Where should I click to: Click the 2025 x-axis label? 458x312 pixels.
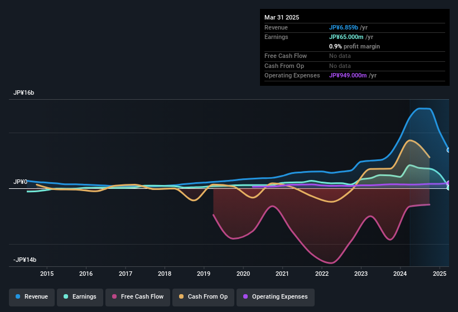pos(440,274)
